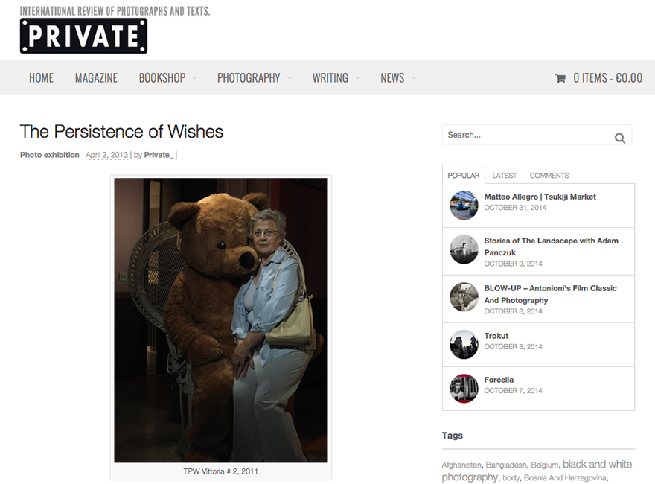
Task: Open the Bookshop menu item
Action: point(162,78)
